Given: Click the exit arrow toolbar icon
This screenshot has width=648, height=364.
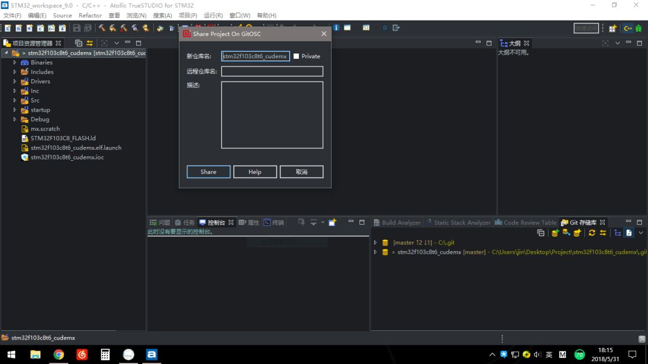Looking at the screenshot, I should (396, 28).
